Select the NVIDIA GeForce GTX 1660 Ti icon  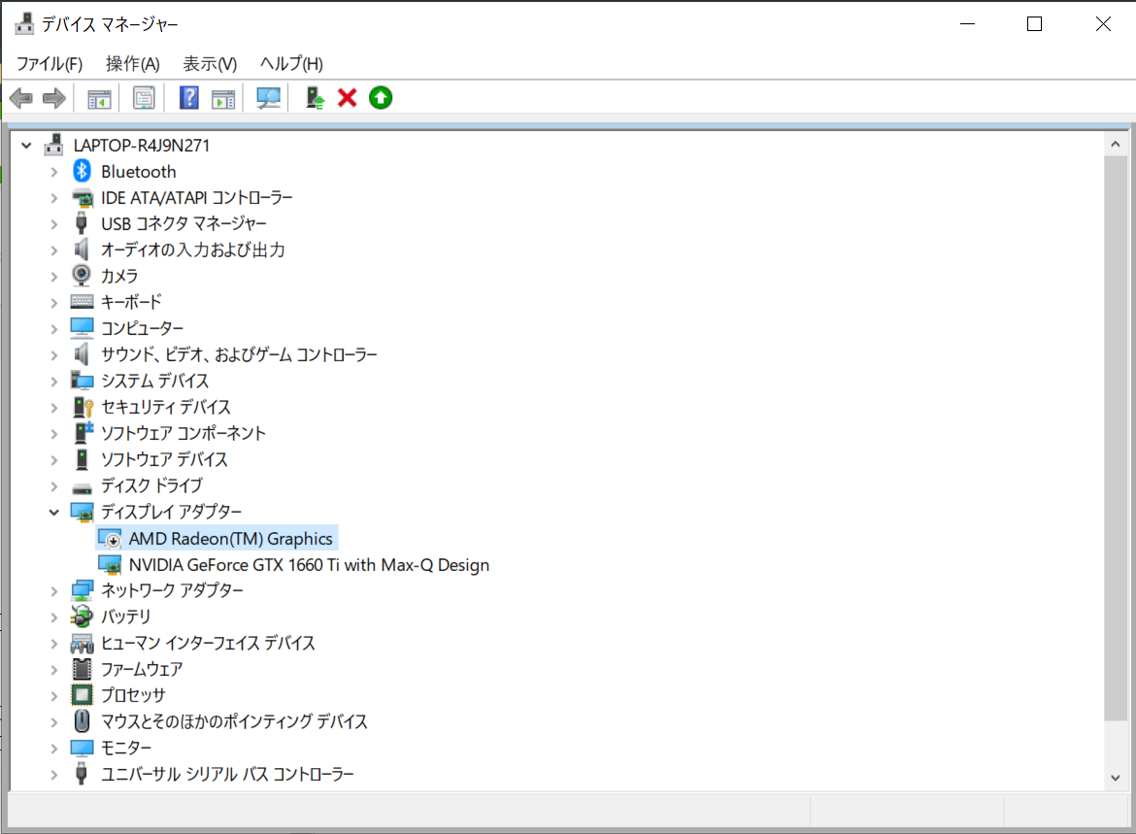pyautogui.click(x=110, y=565)
